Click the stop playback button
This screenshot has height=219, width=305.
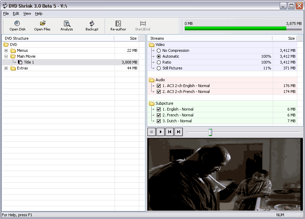coord(152,132)
